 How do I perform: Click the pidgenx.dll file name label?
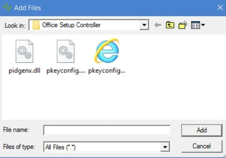tap(25, 71)
